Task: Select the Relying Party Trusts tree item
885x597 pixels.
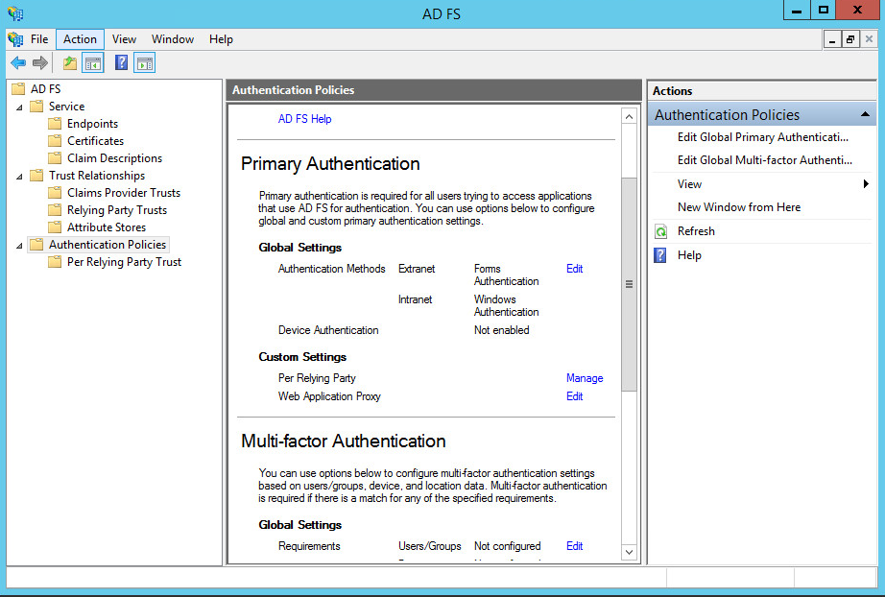Action: tap(117, 210)
